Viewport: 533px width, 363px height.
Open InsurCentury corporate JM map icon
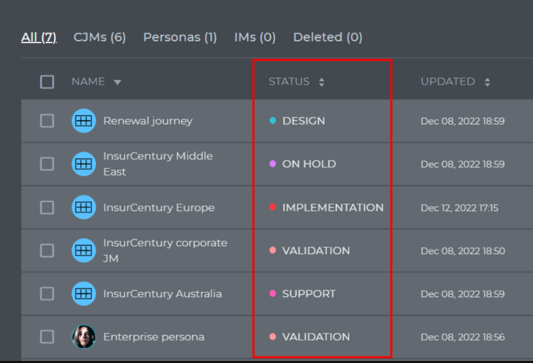point(84,251)
